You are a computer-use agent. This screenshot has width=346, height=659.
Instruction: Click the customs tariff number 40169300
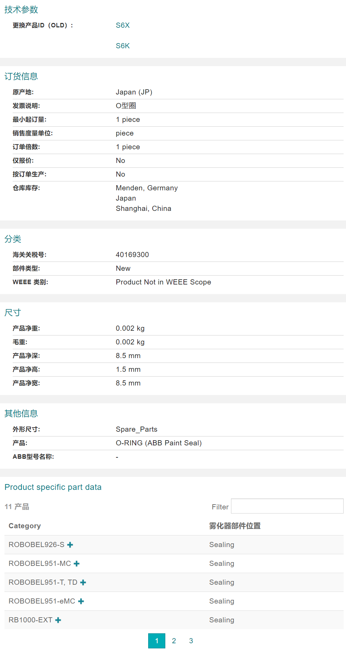[x=132, y=255]
